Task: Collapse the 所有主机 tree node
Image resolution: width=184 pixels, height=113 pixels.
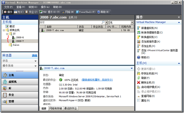Action: 4,30
